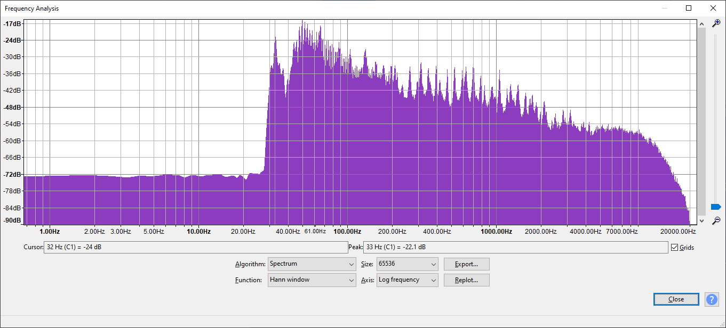
Task: Click the Close button
Action: coord(676,299)
